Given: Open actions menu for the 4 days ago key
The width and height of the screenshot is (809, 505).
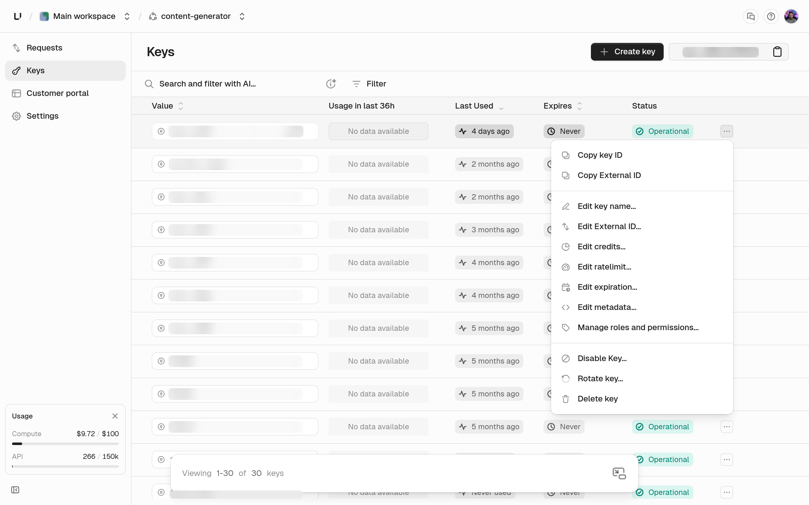Looking at the screenshot, I should pyautogui.click(x=727, y=131).
